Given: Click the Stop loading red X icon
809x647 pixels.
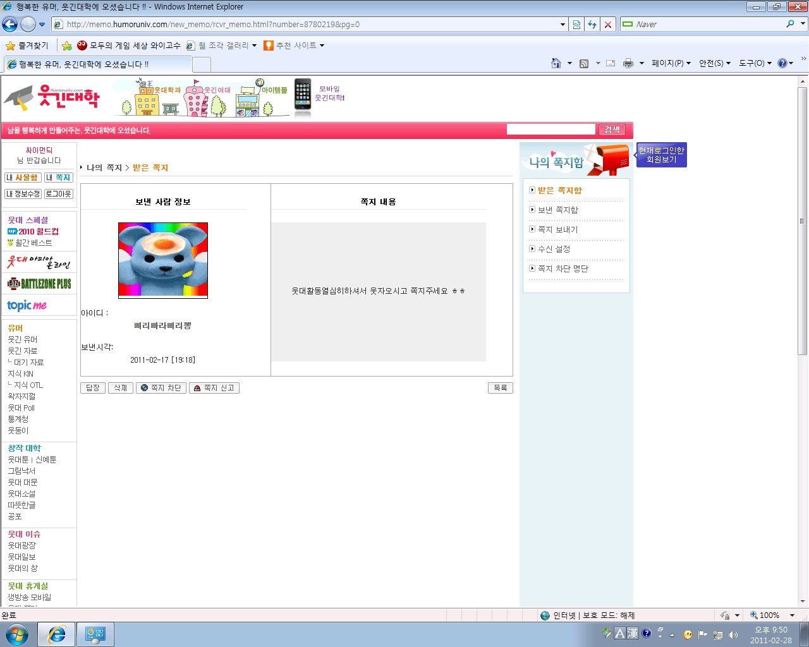Looking at the screenshot, I should [608, 25].
